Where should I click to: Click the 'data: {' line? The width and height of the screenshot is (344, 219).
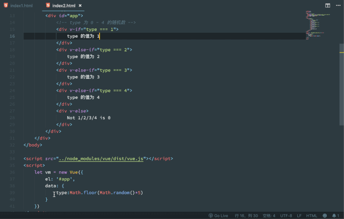[55, 186]
